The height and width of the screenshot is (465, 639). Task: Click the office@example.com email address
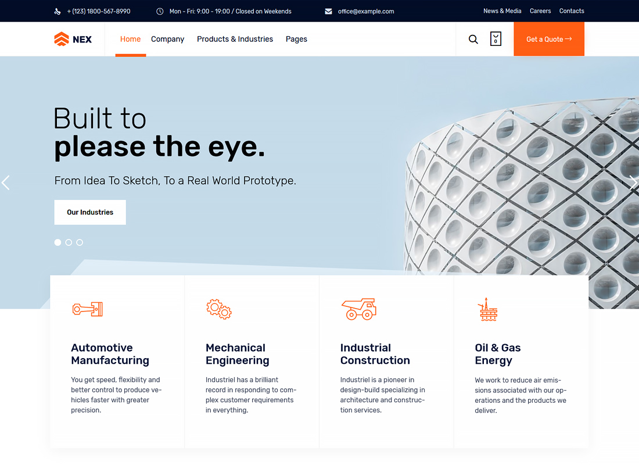click(366, 12)
